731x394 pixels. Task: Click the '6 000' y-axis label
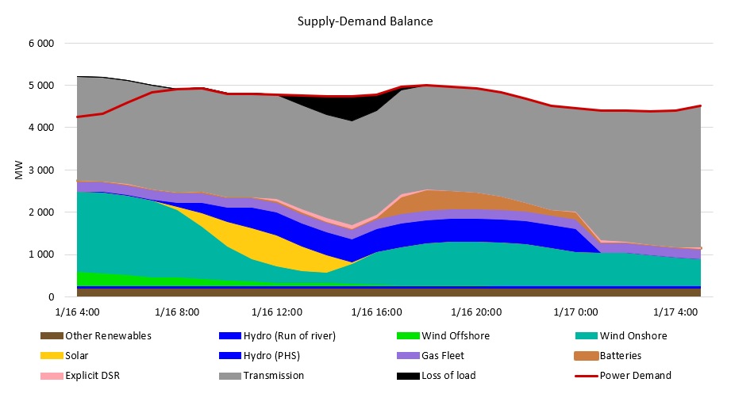coord(41,44)
